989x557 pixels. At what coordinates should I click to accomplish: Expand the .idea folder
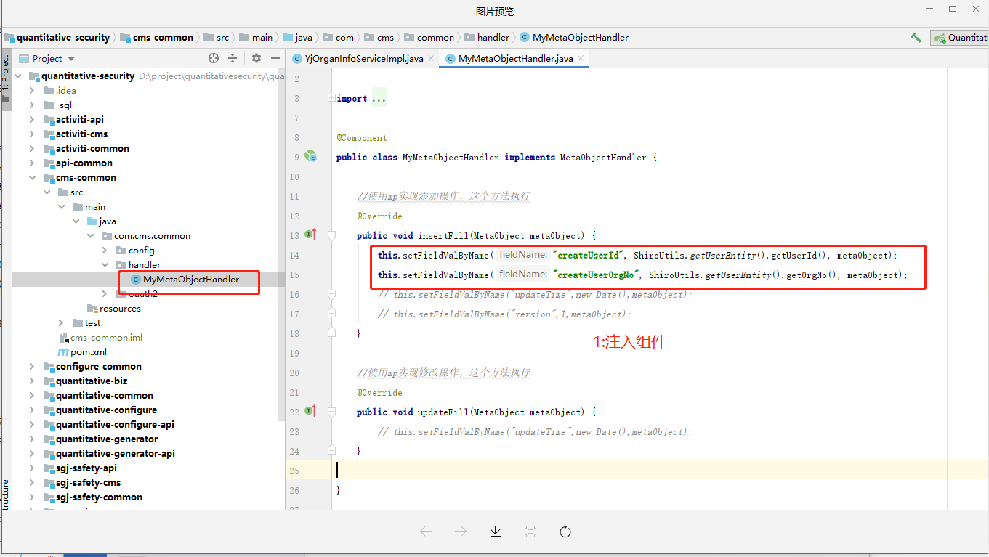tap(32, 91)
